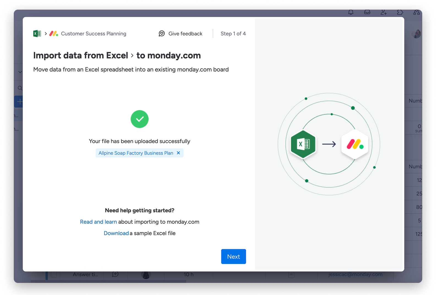The width and height of the screenshot is (436, 295).
Task: Click the '10 h' cell in background board
Action: point(189,274)
